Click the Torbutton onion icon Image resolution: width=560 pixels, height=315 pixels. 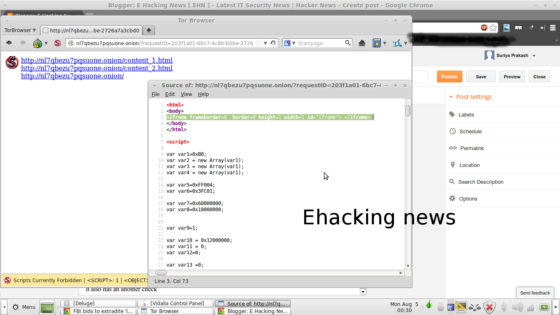click(x=37, y=43)
